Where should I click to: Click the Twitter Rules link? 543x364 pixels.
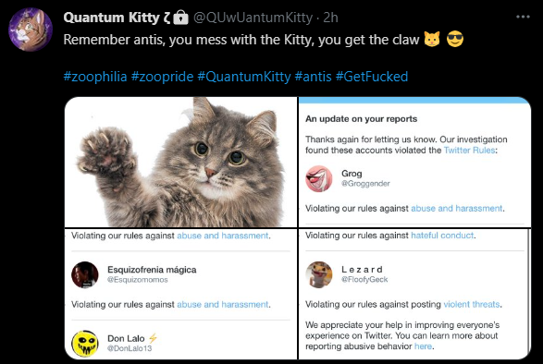click(x=469, y=151)
